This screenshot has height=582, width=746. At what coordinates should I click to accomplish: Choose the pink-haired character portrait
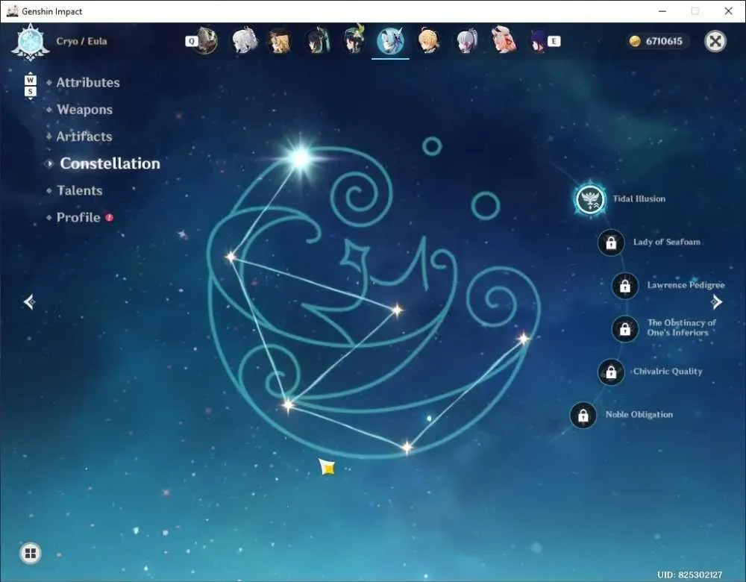point(504,40)
